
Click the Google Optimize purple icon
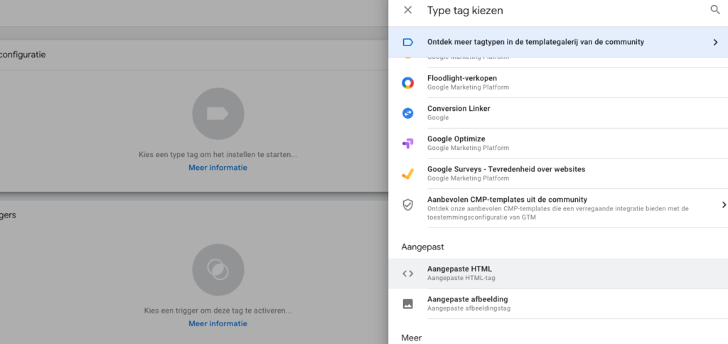click(407, 144)
